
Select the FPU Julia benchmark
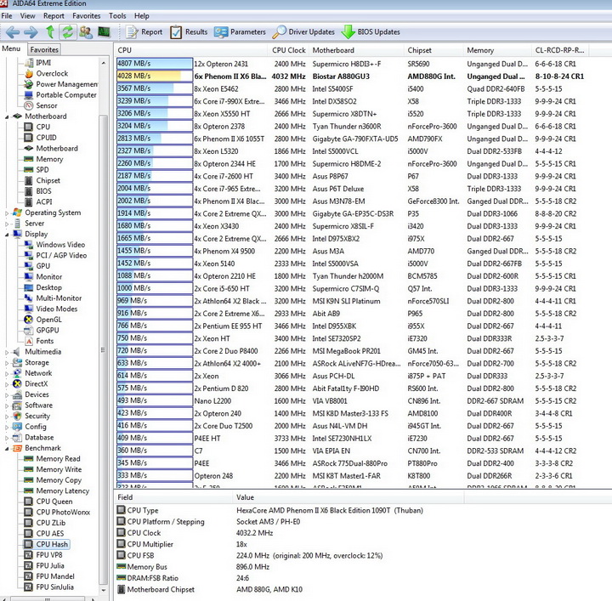click(x=50, y=565)
